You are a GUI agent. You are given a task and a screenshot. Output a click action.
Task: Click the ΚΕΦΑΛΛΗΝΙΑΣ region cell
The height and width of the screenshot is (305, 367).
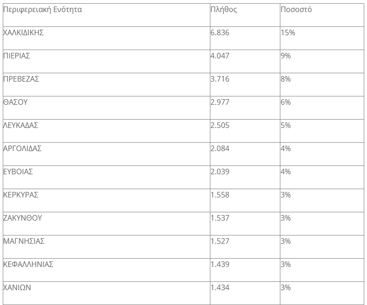coord(28,265)
